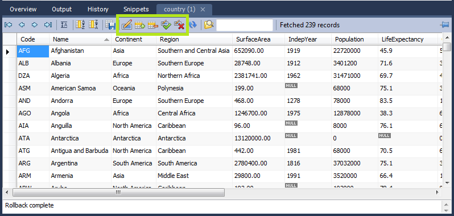
Task: Click into the search text field
Action: (245, 25)
